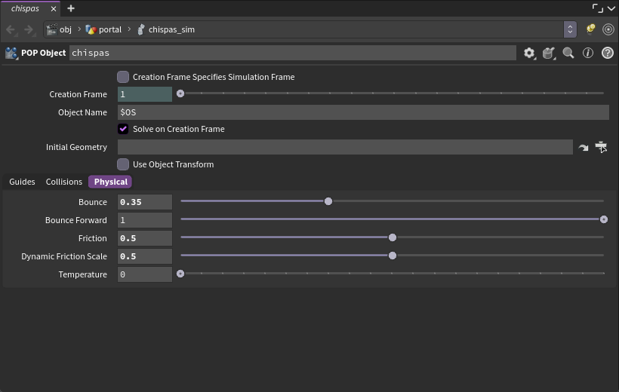The height and width of the screenshot is (392, 619).
Task: Click the magnifier search parameters icon
Action: 568,53
